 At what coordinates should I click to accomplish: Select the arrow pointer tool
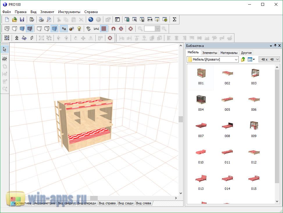(4, 49)
